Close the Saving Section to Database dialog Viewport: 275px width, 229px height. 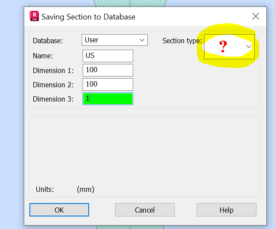(256, 16)
